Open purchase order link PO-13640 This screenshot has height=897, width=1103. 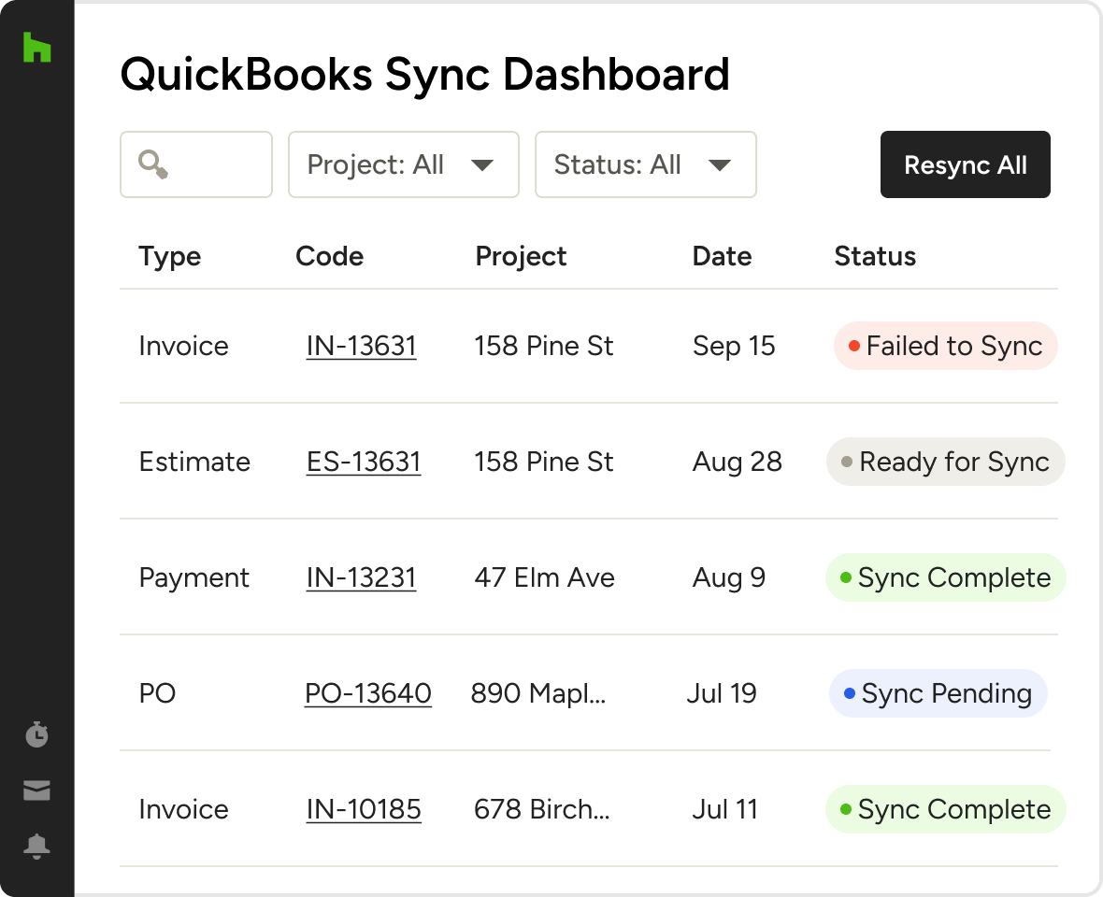(x=367, y=694)
